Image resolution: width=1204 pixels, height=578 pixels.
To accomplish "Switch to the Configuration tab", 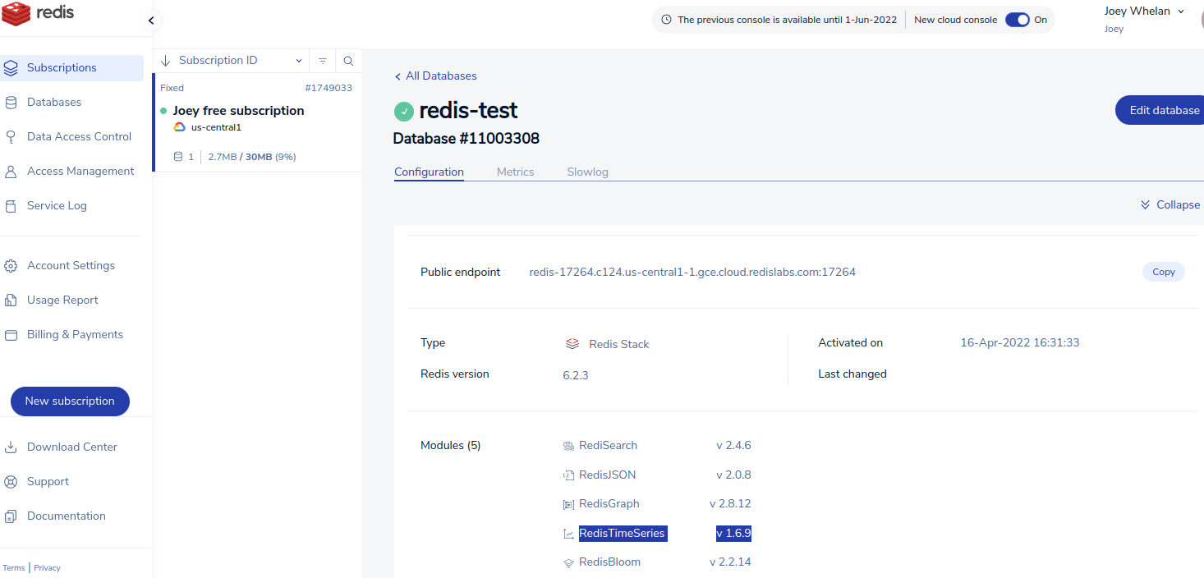I will [429, 172].
